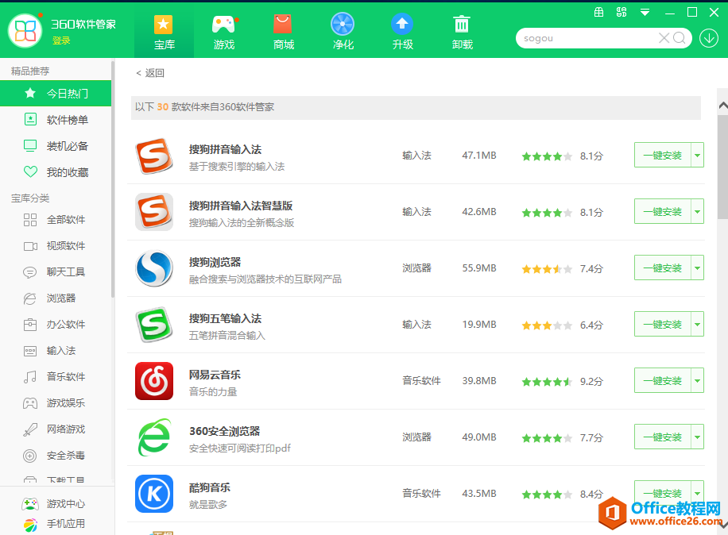Click the results list scroll-up arrow
728x535 pixels.
point(723,106)
